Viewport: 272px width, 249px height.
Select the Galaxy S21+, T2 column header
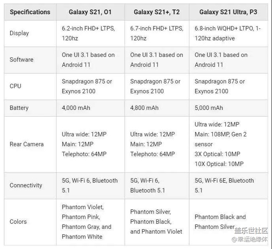pyautogui.click(x=157, y=12)
